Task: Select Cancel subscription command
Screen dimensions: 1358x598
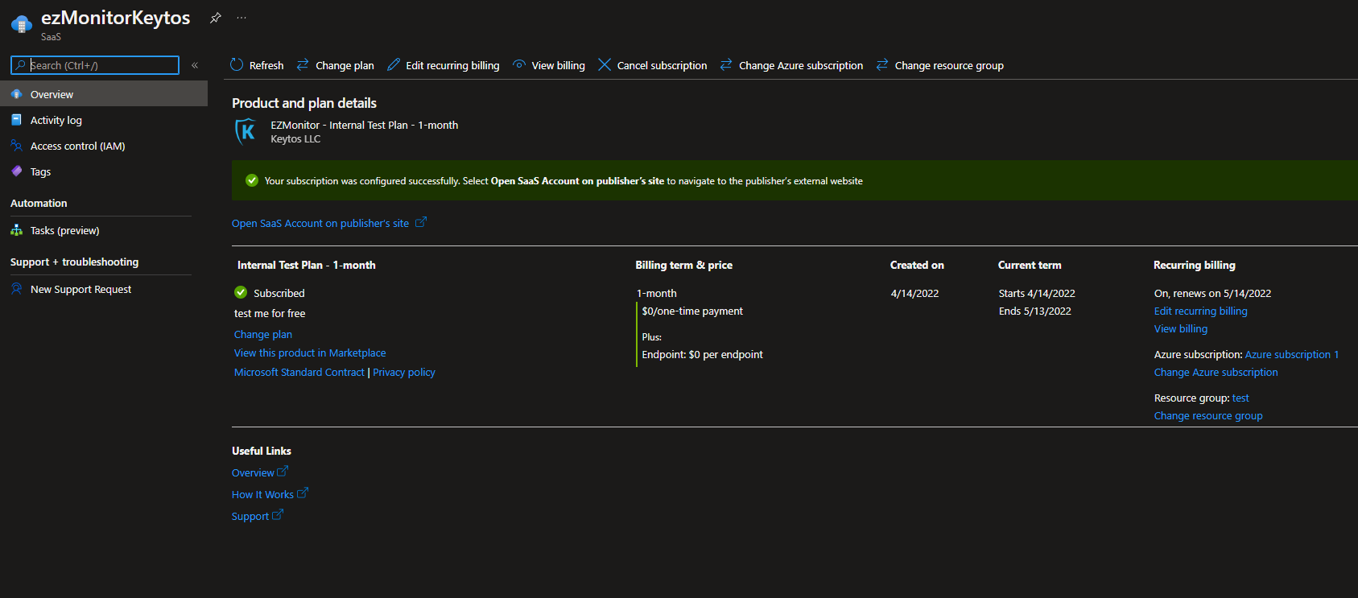Action: (x=662, y=65)
